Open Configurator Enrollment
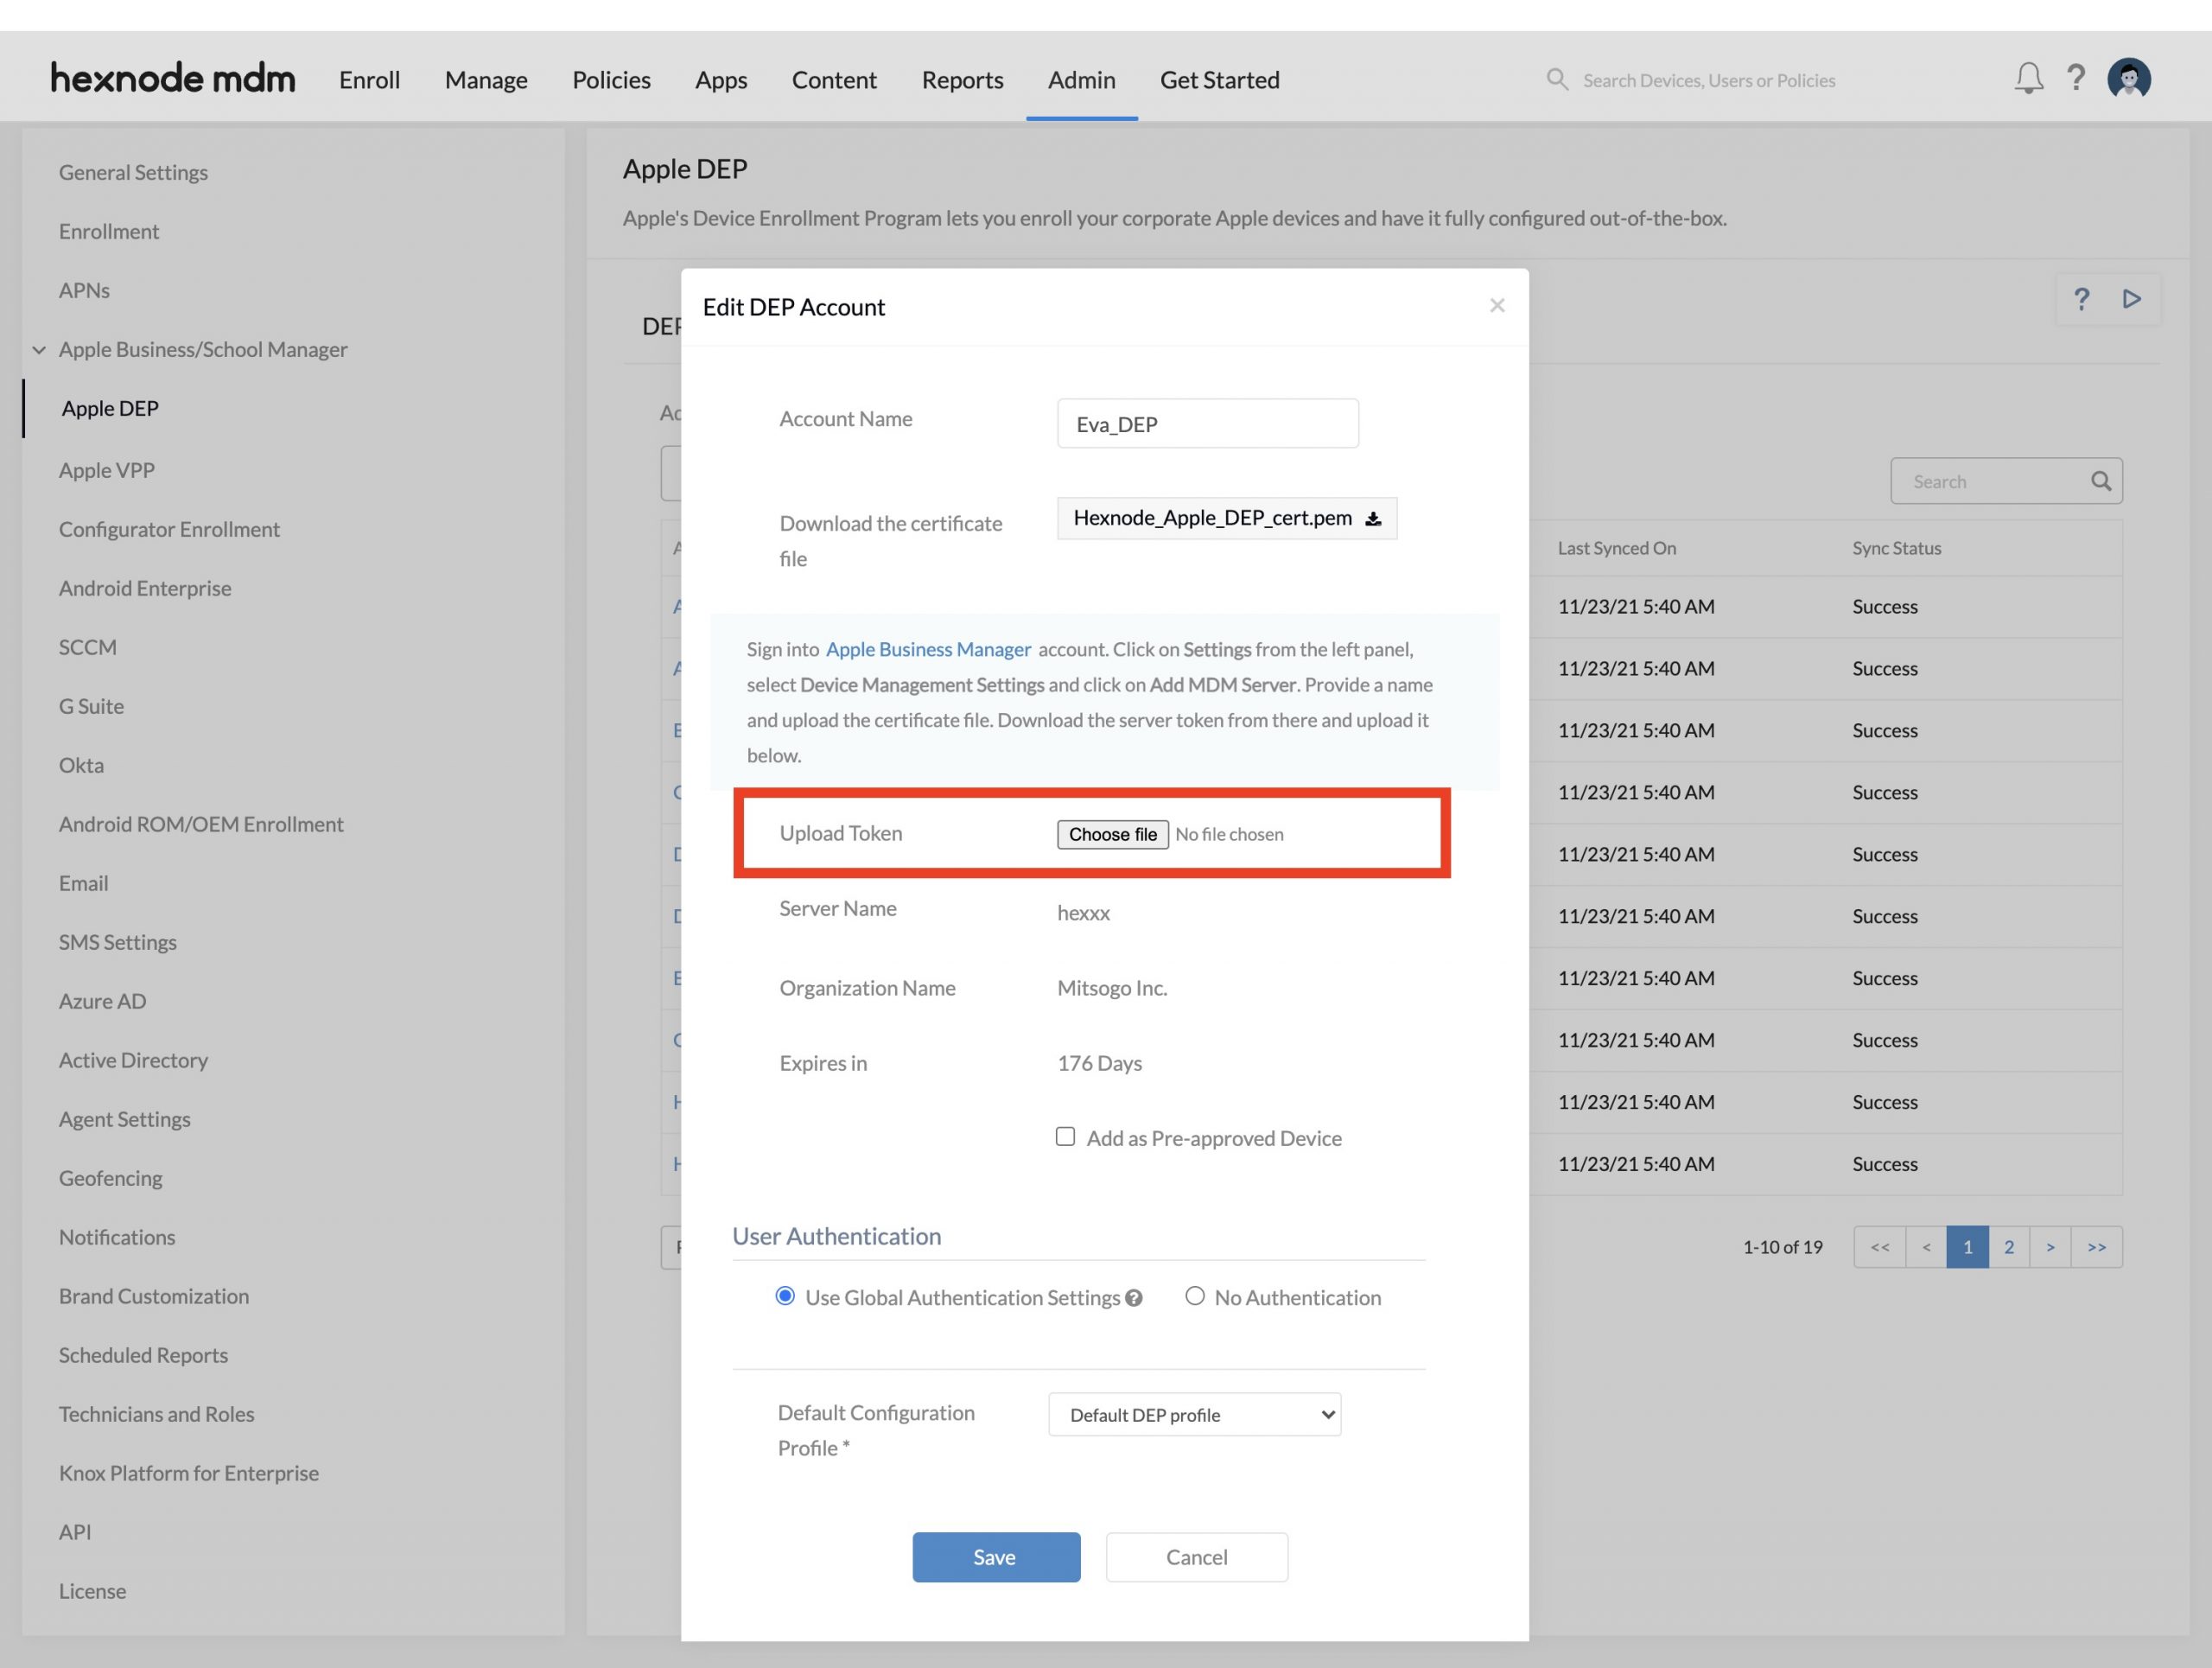The height and width of the screenshot is (1668, 2212). point(169,529)
